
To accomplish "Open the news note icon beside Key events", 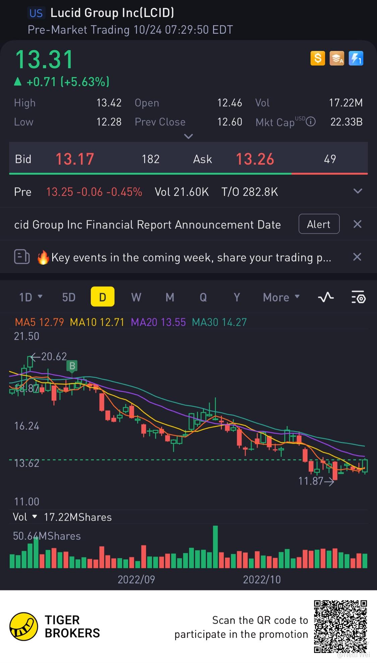I will point(22,257).
